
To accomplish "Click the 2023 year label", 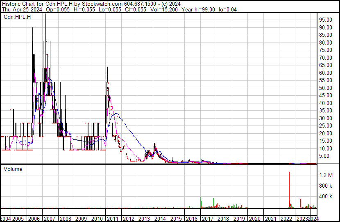I will [302, 219].
